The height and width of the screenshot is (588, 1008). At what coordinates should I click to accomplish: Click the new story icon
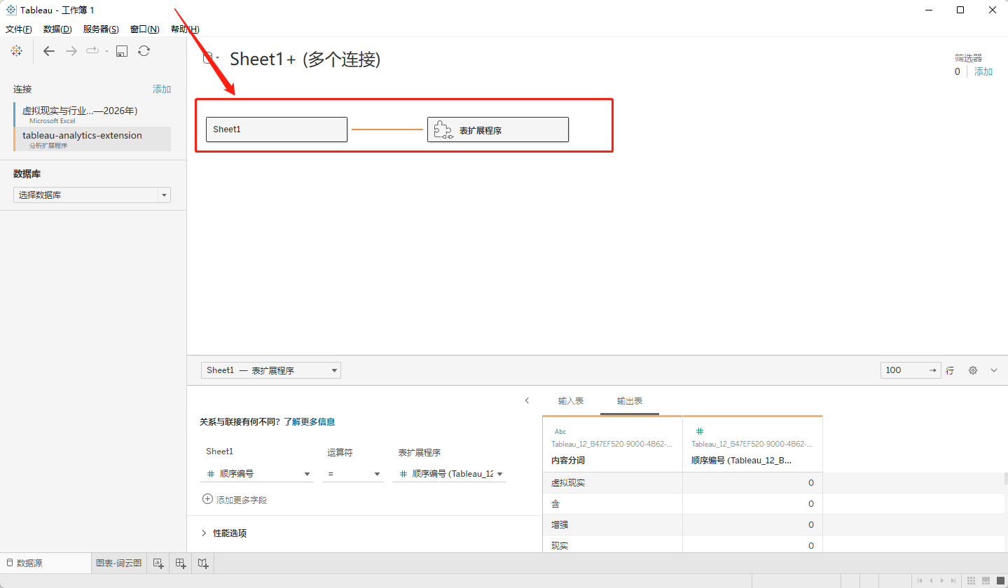203,563
